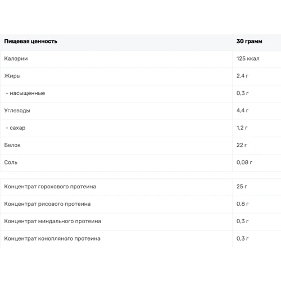This screenshot has width=281, height=281.
Task: Select the 'Соль' row label
Action: (11, 162)
